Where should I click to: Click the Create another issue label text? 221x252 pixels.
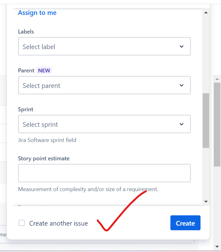[58, 223]
